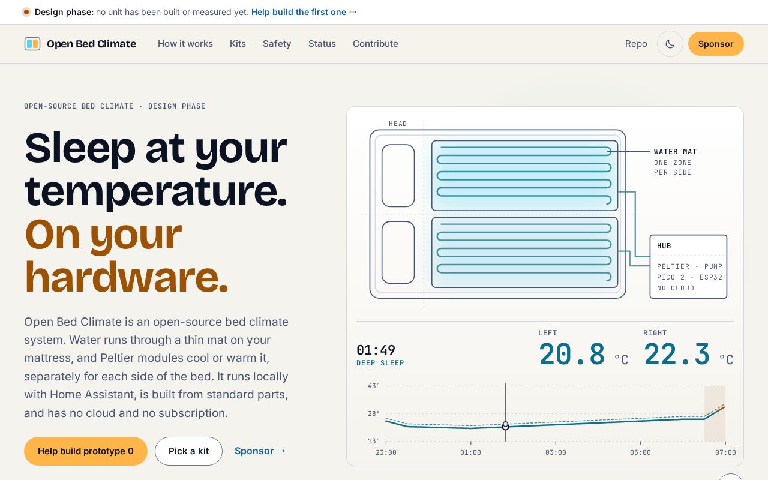Click the HUB box in the diagram
768x480 pixels.
click(x=688, y=266)
